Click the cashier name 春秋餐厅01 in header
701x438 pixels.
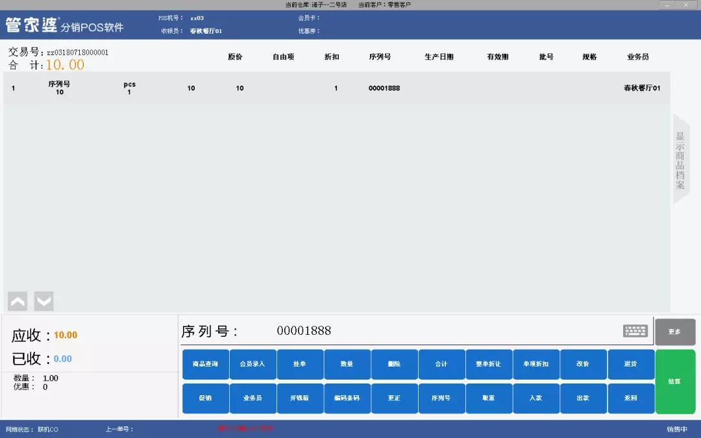[x=206, y=31]
